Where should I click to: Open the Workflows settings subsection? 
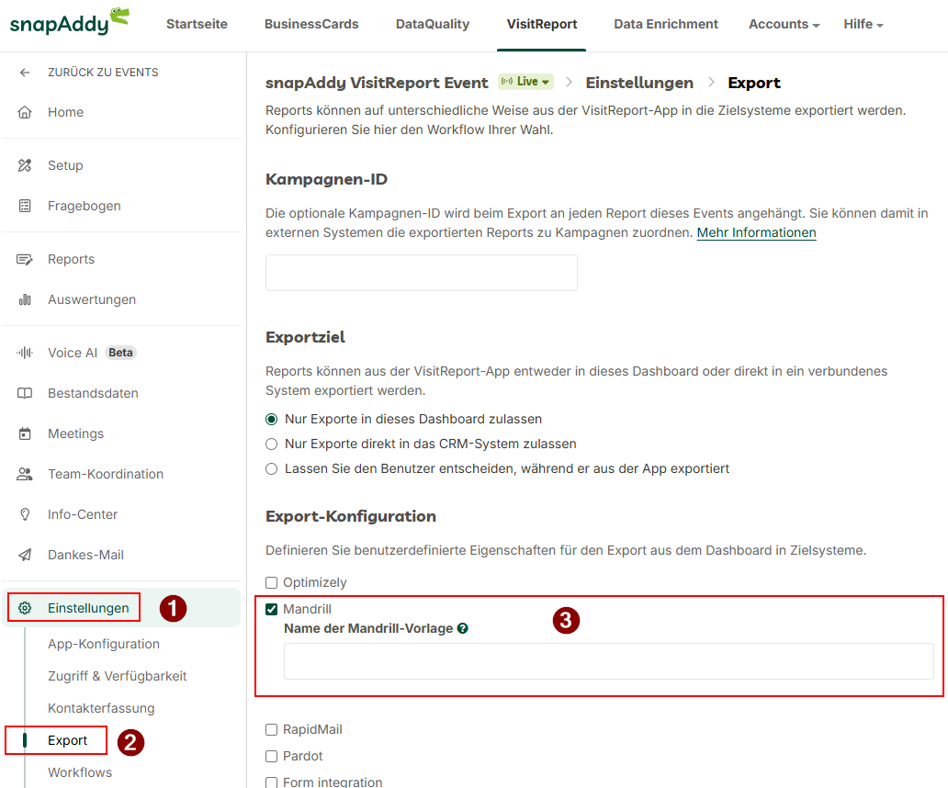tap(80, 772)
